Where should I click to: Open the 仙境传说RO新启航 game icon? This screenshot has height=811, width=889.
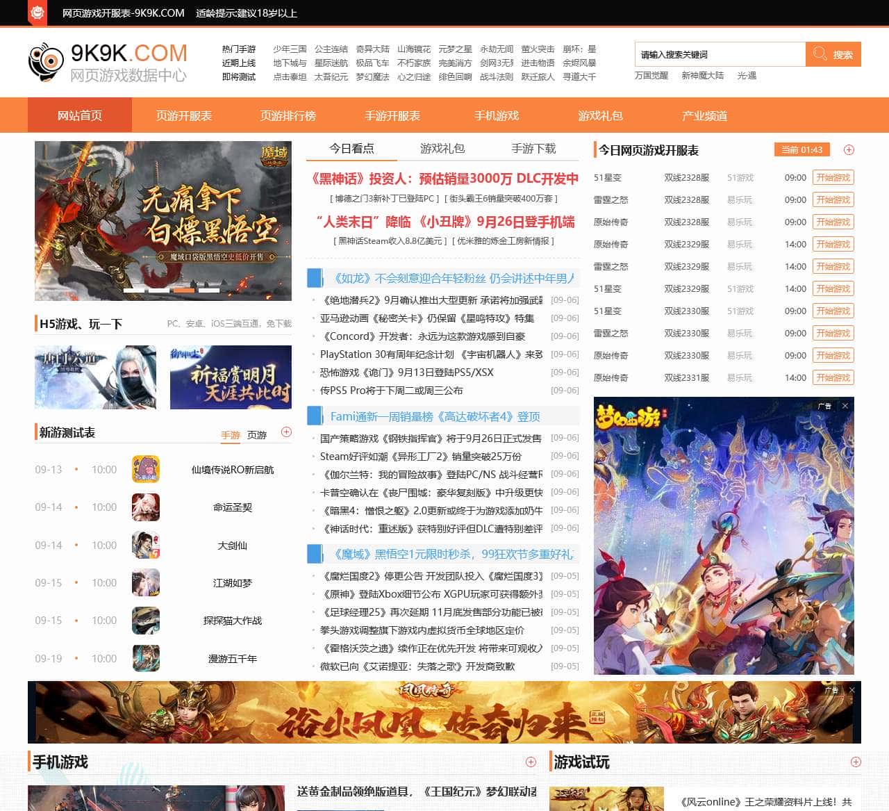click(x=146, y=469)
